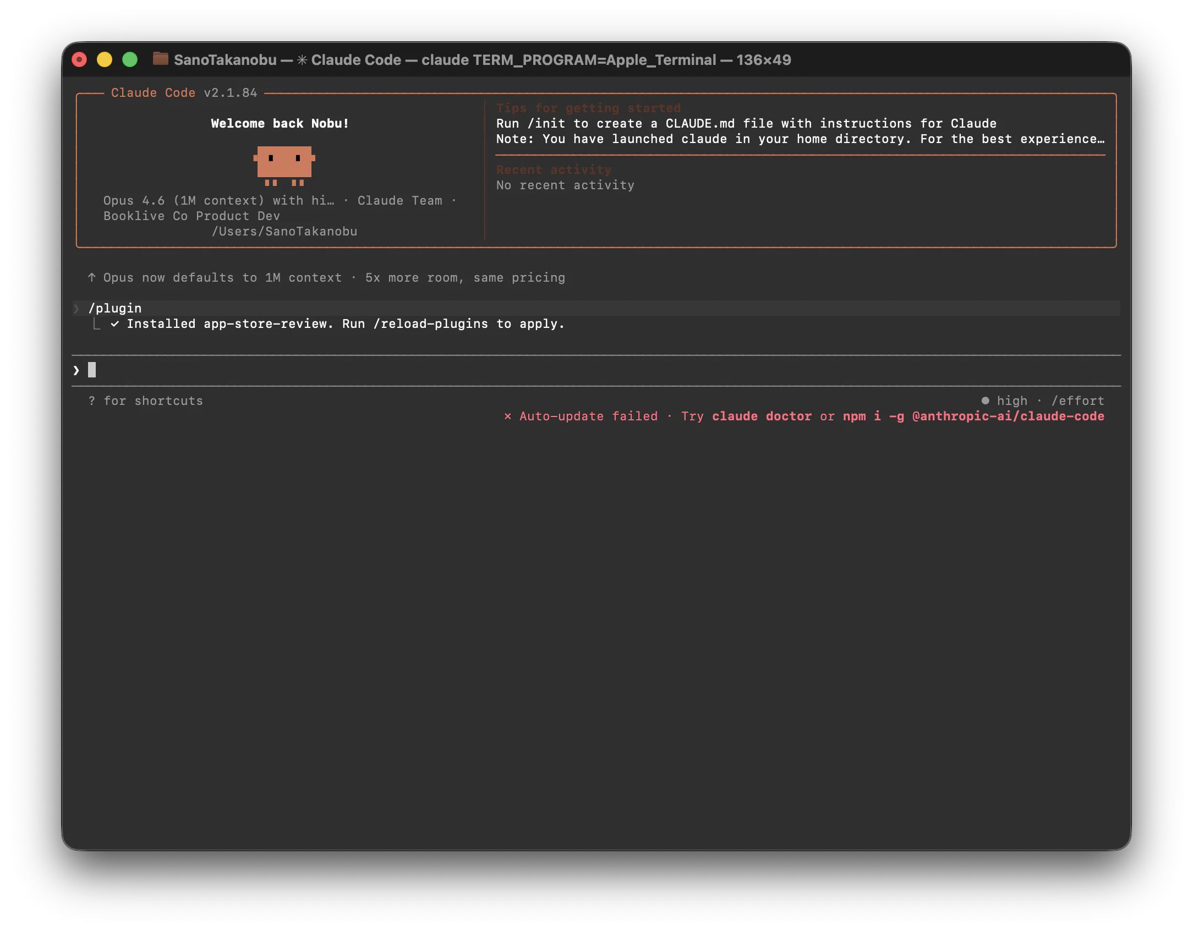1193x932 pixels.
Task: Click the 'Installed app-store-review' result message
Action: (x=346, y=324)
